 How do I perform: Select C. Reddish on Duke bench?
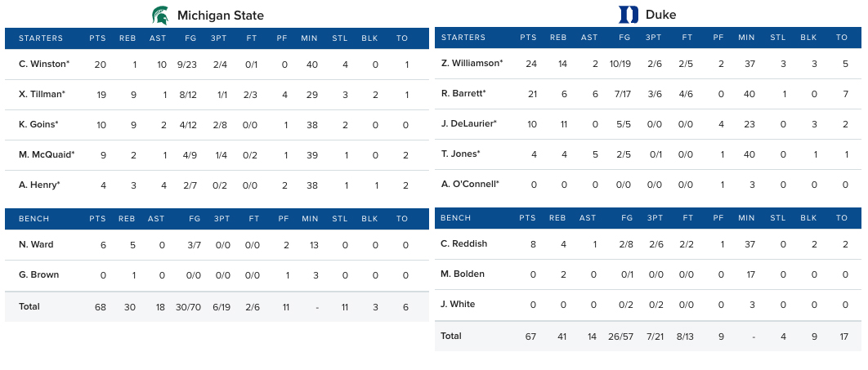(x=463, y=243)
